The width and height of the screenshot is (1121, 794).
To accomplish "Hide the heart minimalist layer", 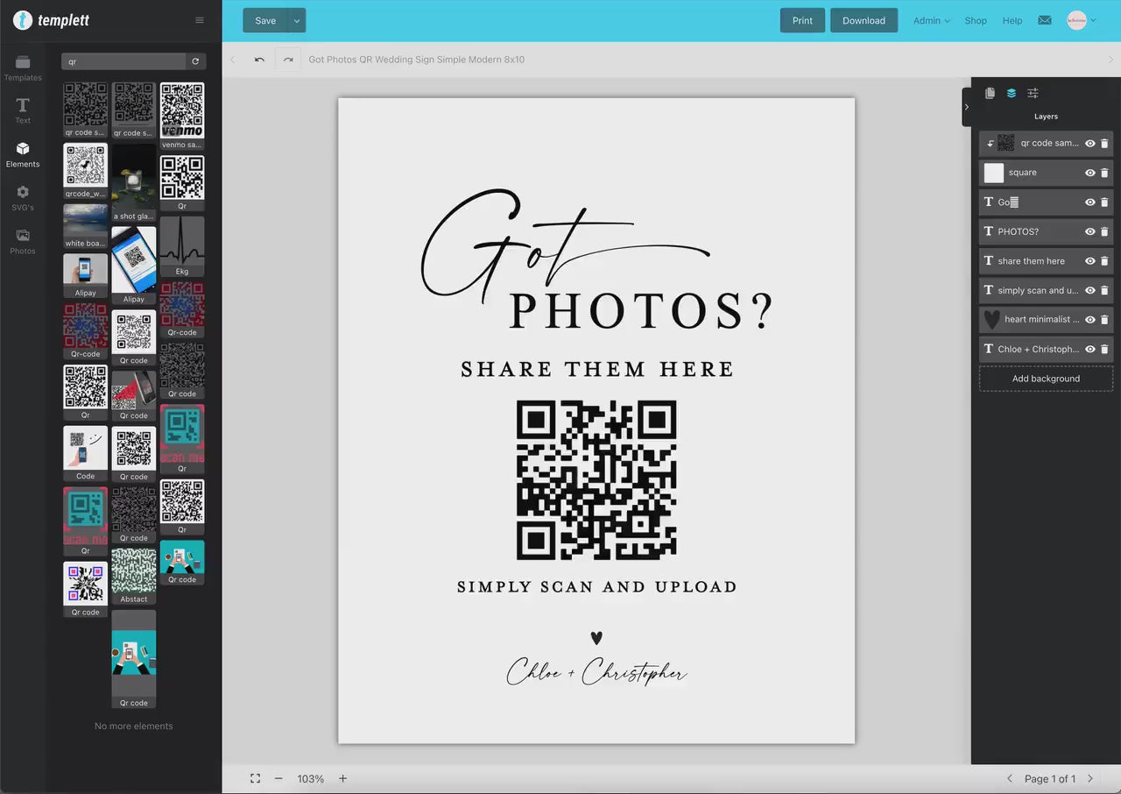I will coord(1090,320).
